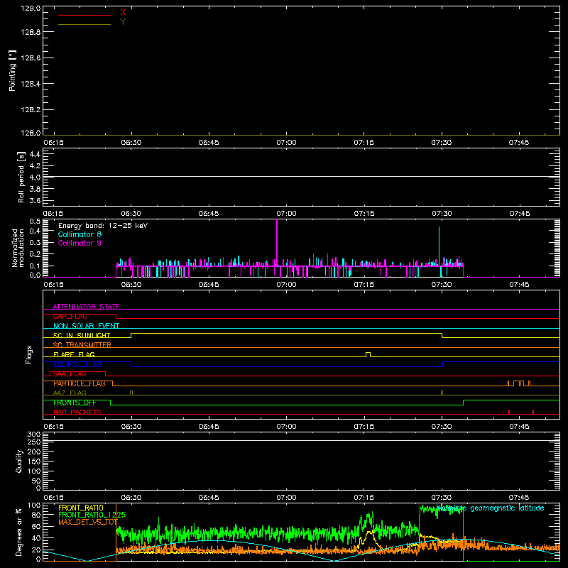Click the white roll period line at 4.0
Viewport: 568px width, 568px height.
pyautogui.click(x=301, y=177)
